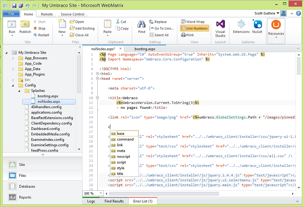Click the Print button
Image resolution: width=304 pixels, height=207 pixels.
click(187, 35)
